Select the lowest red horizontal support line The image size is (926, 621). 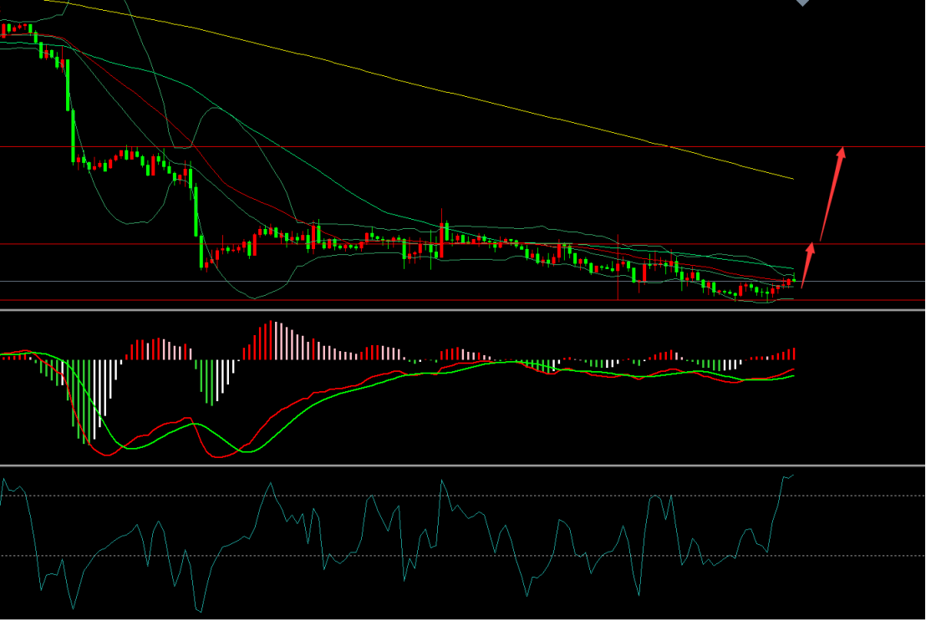pyautogui.click(x=462, y=300)
